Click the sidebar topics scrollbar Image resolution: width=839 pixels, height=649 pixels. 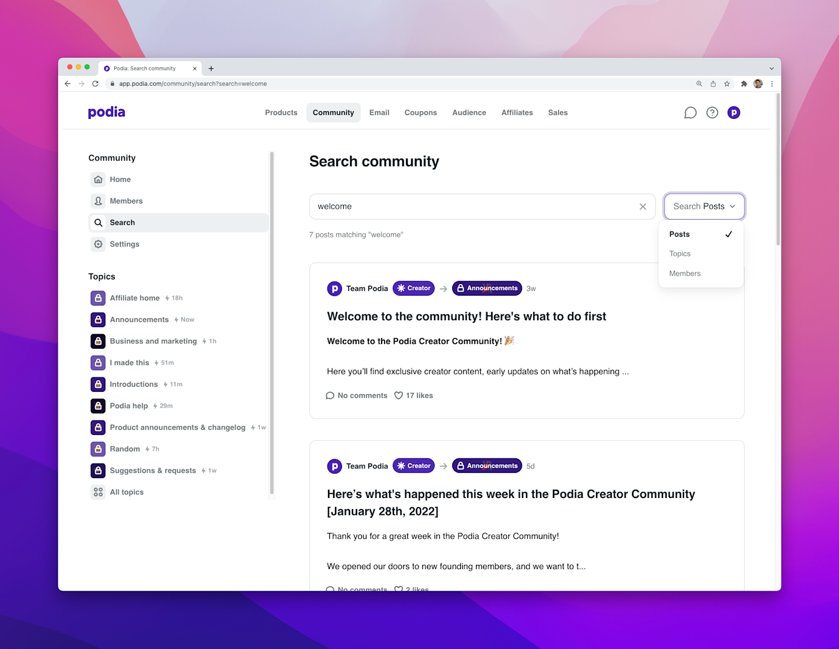pos(272,324)
